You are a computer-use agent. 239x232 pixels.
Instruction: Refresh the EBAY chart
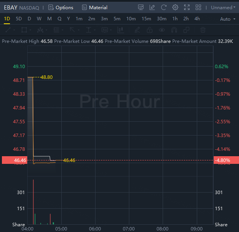pyautogui.click(x=164, y=7)
